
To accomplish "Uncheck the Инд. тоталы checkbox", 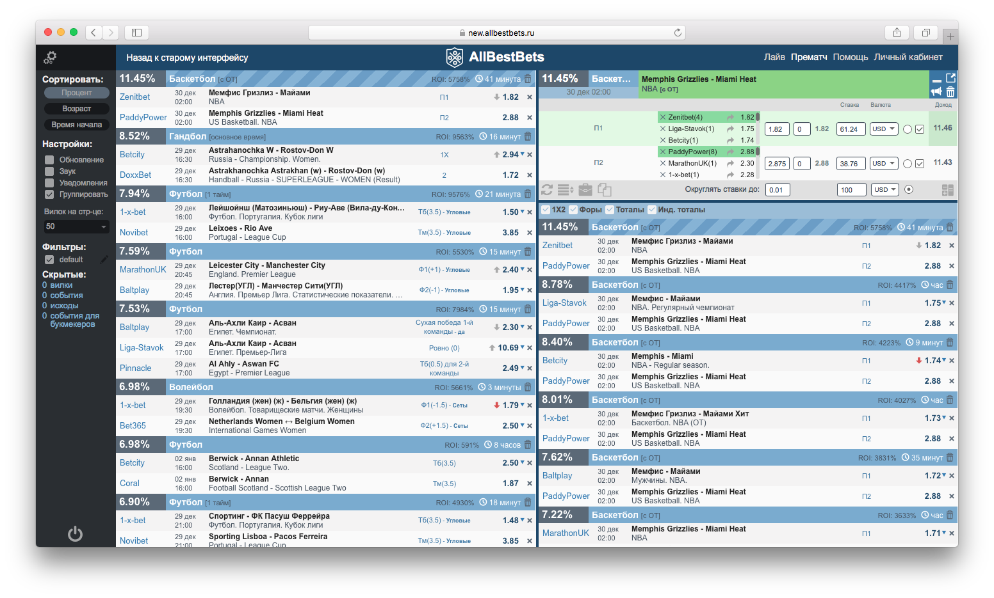I will pyautogui.click(x=652, y=210).
